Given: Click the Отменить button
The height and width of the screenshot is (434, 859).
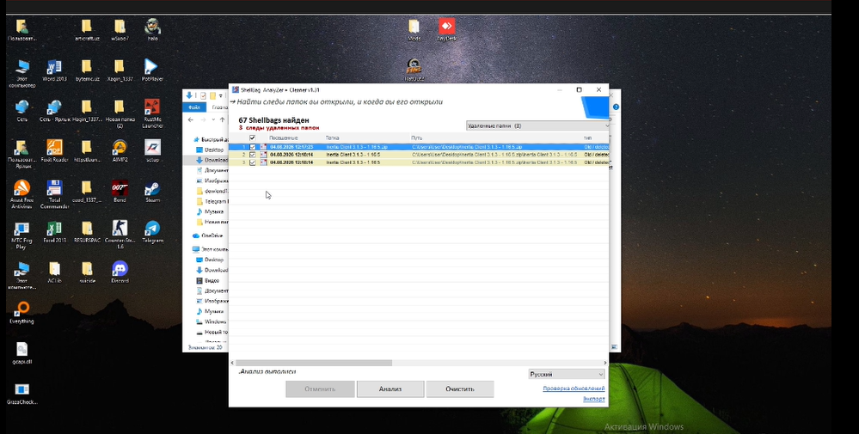Looking at the screenshot, I should point(320,389).
